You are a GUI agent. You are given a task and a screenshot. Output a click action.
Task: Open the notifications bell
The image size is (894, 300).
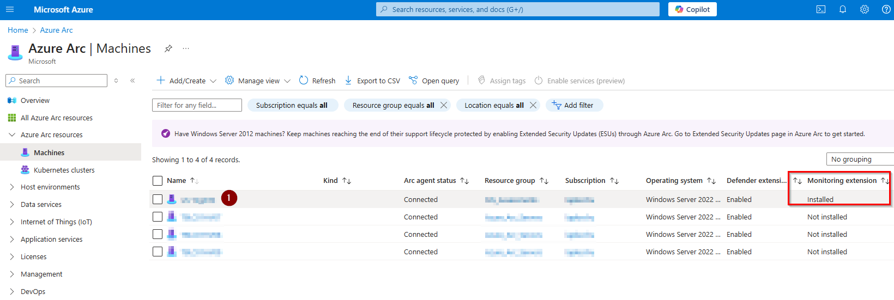(842, 9)
